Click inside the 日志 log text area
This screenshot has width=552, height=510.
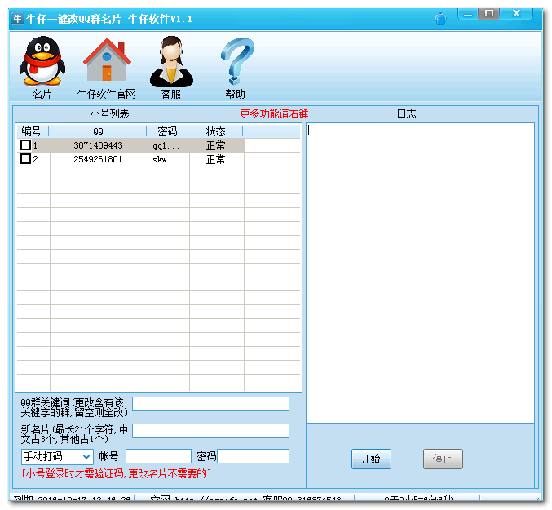click(x=421, y=273)
